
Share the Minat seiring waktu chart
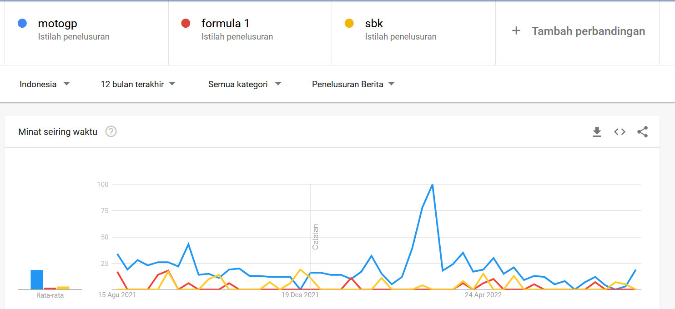pyautogui.click(x=642, y=132)
